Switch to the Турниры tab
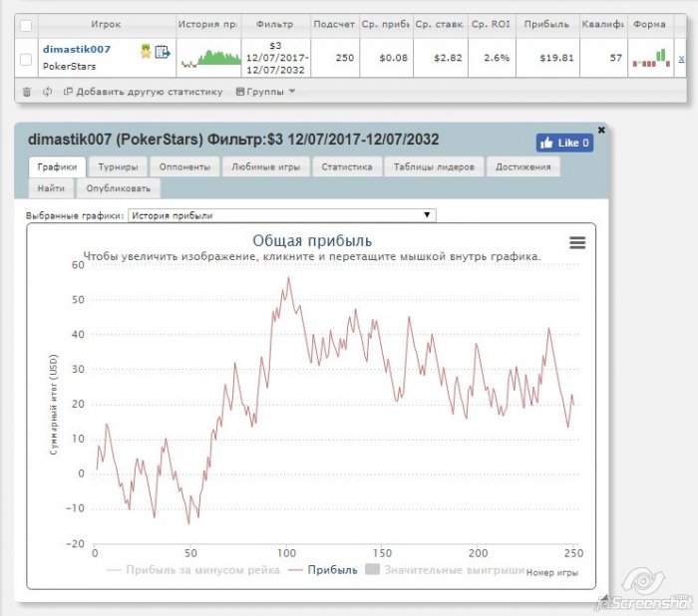698x616 pixels. click(x=118, y=166)
